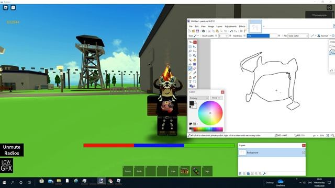The image size is (335, 188).
Task: Toggle Unmute Radios button in game
Action: coord(12,150)
